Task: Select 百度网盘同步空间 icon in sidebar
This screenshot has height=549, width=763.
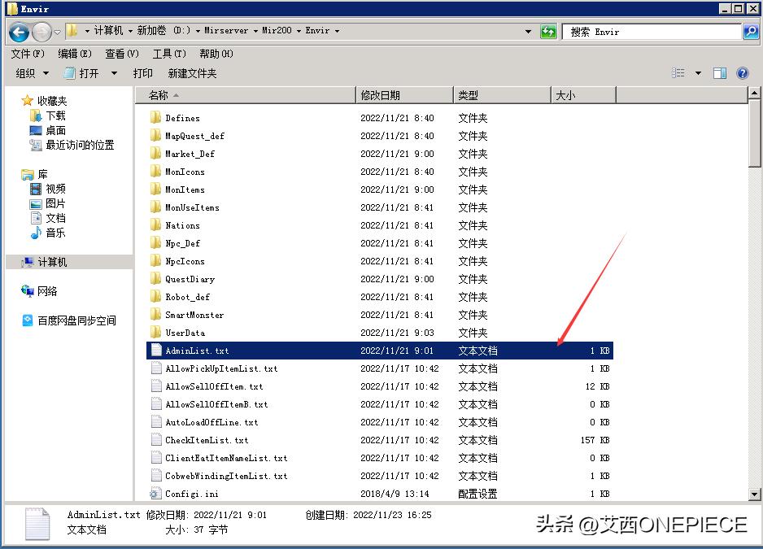Action: point(28,320)
